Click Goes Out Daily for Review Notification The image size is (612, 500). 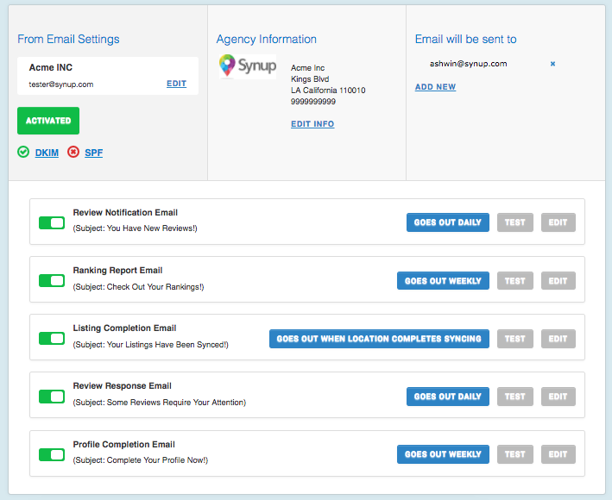pos(448,222)
